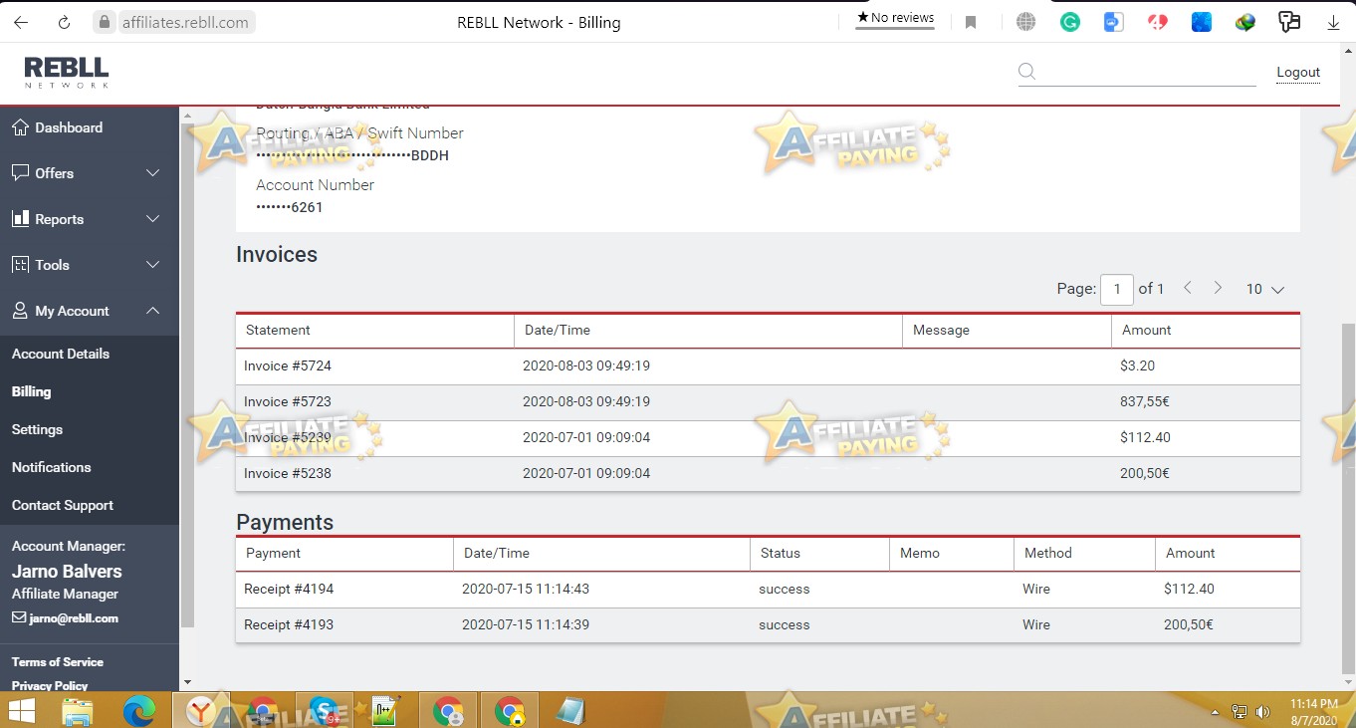Viewport: 1356px width, 728px height.
Task: Click the search magnifier icon
Action: [1027, 72]
